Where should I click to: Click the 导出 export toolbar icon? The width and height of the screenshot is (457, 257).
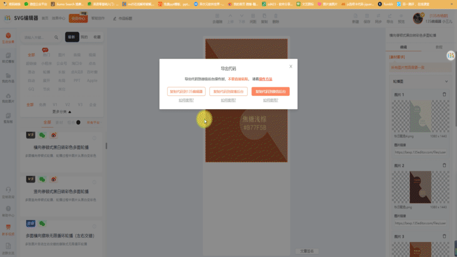point(390,18)
